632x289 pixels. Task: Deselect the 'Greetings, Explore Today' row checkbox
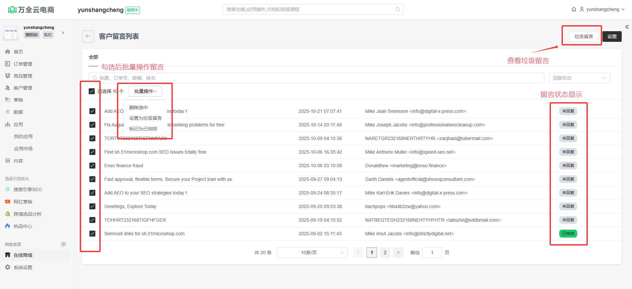click(x=92, y=206)
